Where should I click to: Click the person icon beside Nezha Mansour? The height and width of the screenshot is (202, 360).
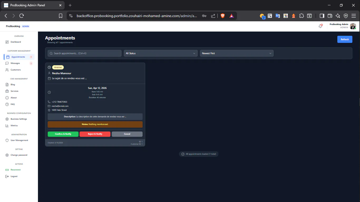pos(49,73)
